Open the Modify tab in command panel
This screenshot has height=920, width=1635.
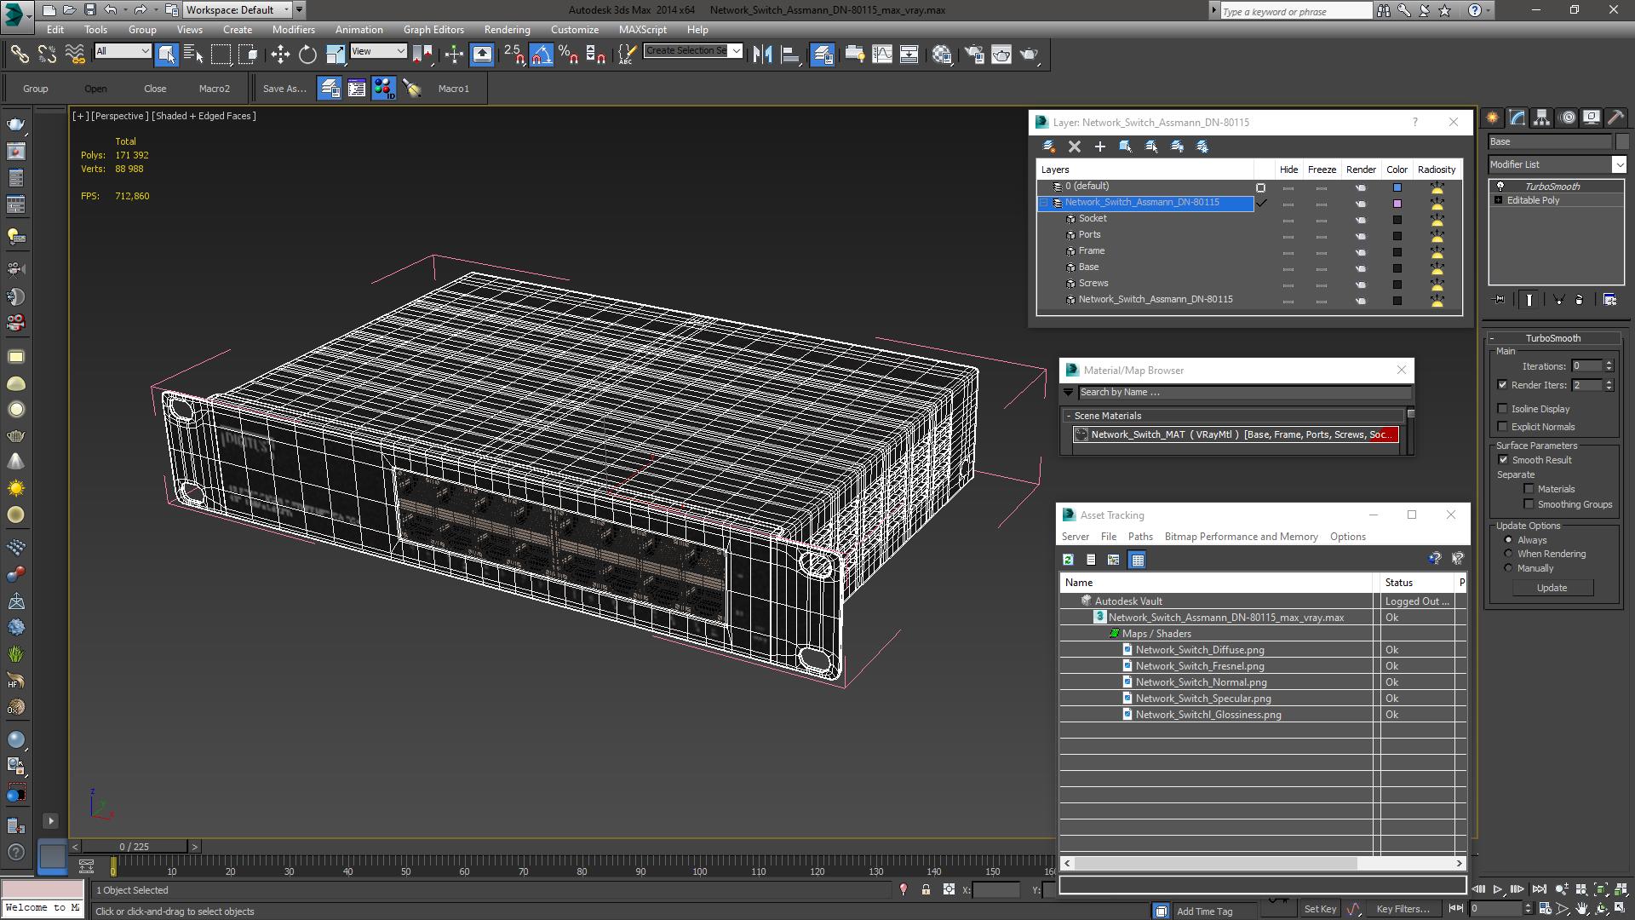click(x=1517, y=118)
